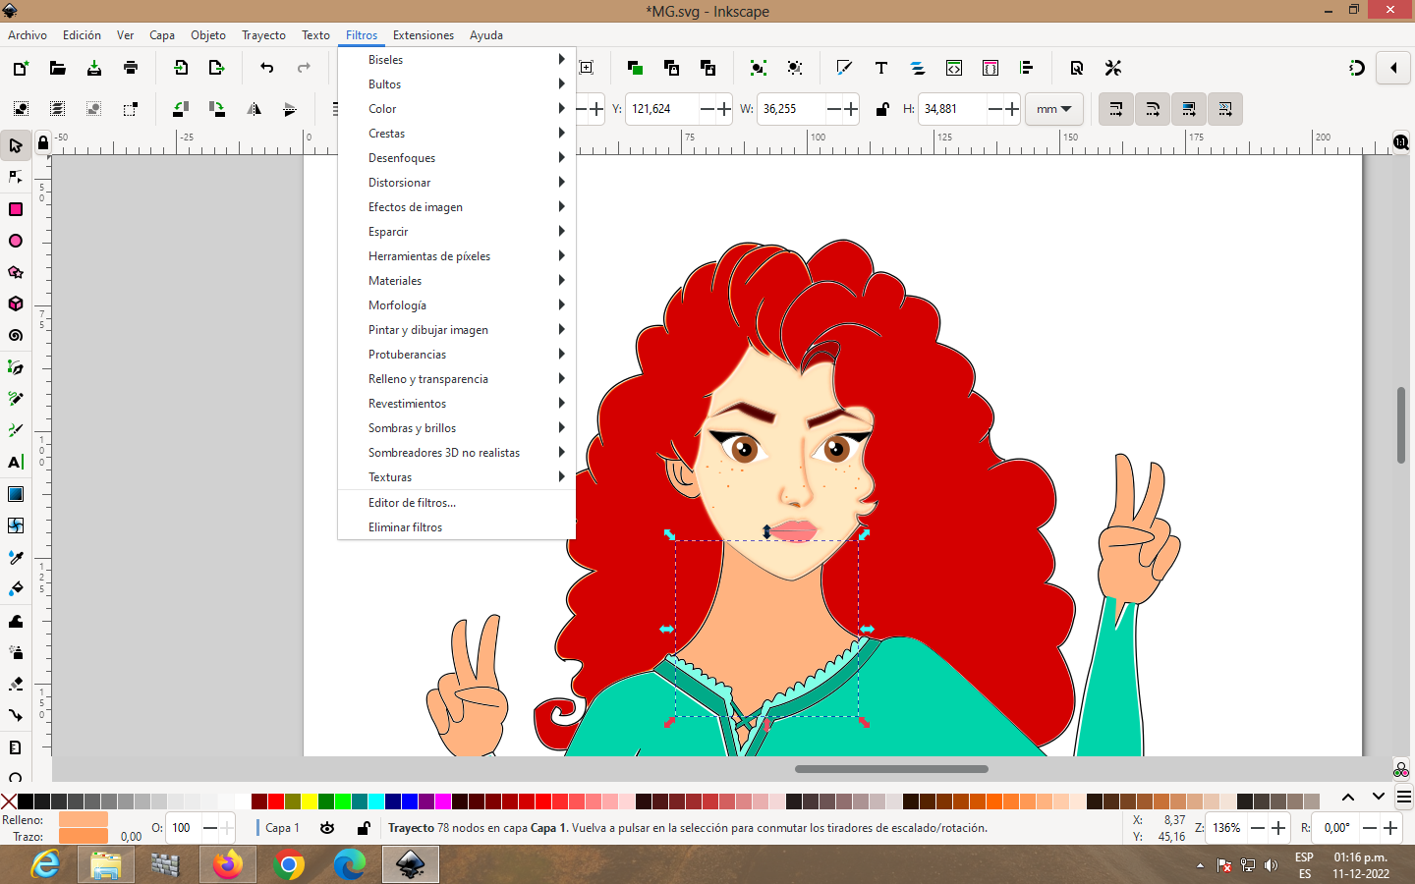Select the Ellipse tool
This screenshot has width=1415, height=884.
coord(16,241)
